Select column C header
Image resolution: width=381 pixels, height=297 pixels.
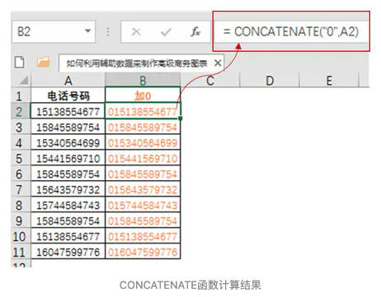(x=210, y=81)
